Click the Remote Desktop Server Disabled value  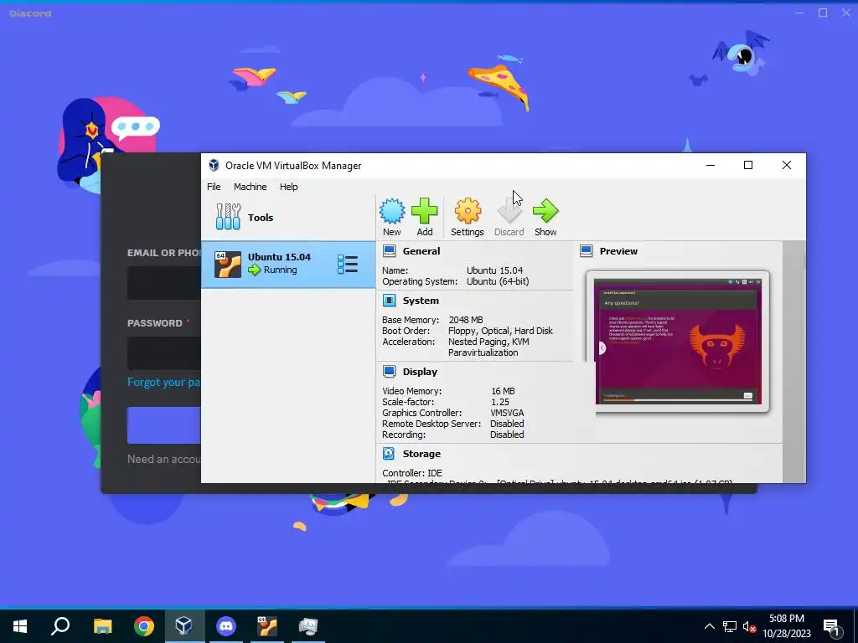click(507, 423)
